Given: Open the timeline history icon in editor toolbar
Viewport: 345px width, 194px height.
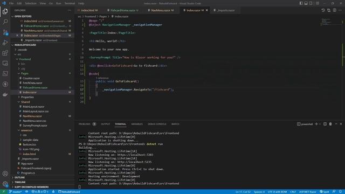Looking at the screenshot, I should [x=323, y=10].
